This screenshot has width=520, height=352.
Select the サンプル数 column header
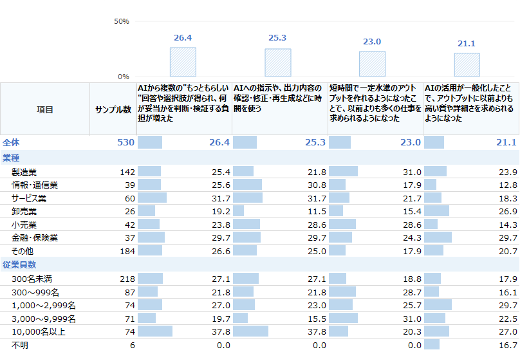pos(113,109)
